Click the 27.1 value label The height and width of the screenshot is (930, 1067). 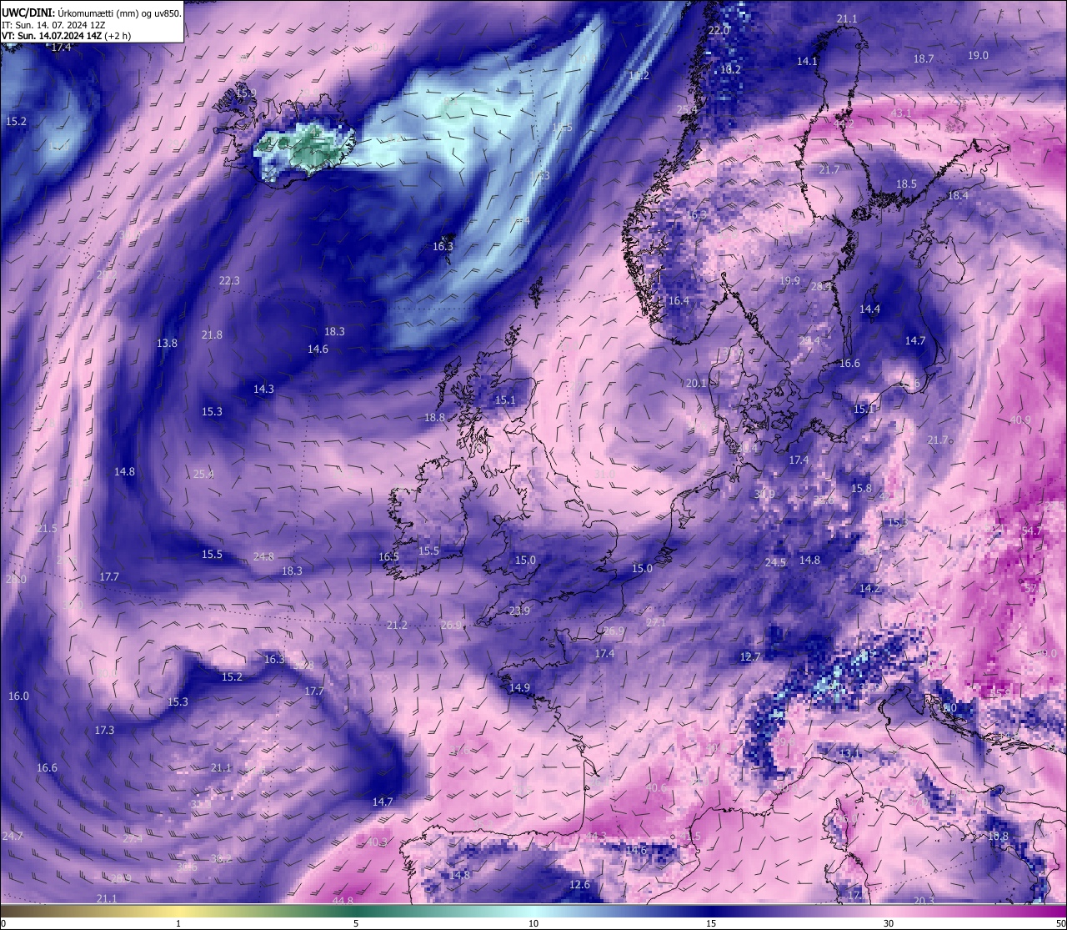(656, 623)
